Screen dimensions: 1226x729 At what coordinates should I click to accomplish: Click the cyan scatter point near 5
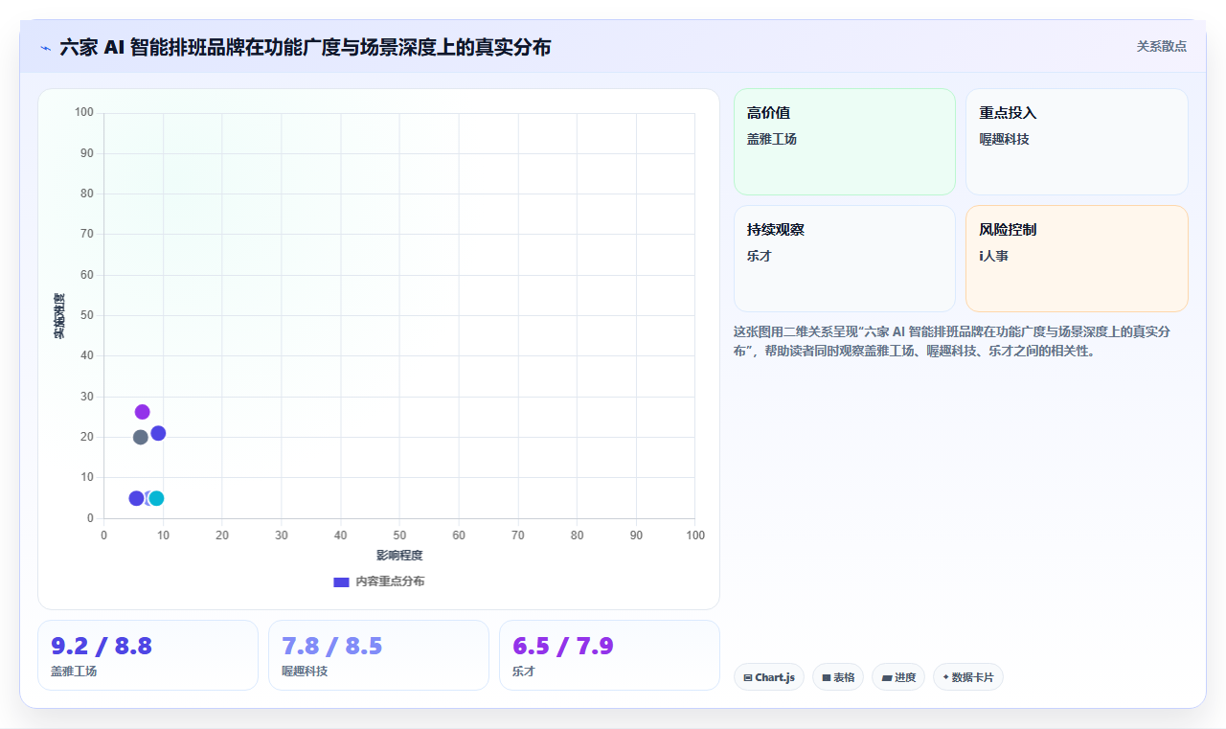(156, 498)
